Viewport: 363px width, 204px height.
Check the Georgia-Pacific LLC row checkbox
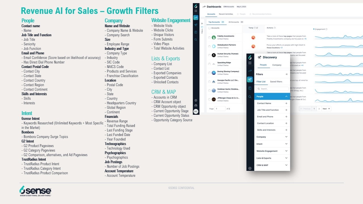click(x=209, y=82)
